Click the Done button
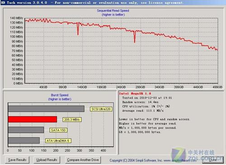The image size is (226, 165). click(213, 160)
